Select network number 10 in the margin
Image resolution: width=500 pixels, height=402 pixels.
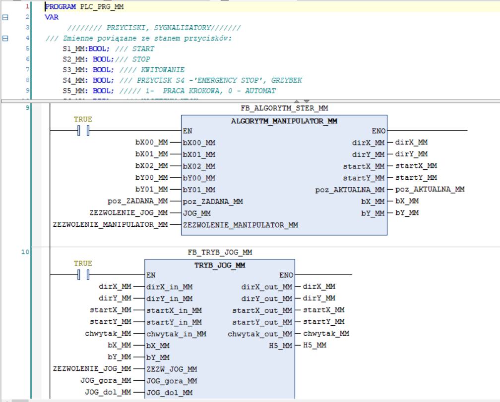[25, 252]
